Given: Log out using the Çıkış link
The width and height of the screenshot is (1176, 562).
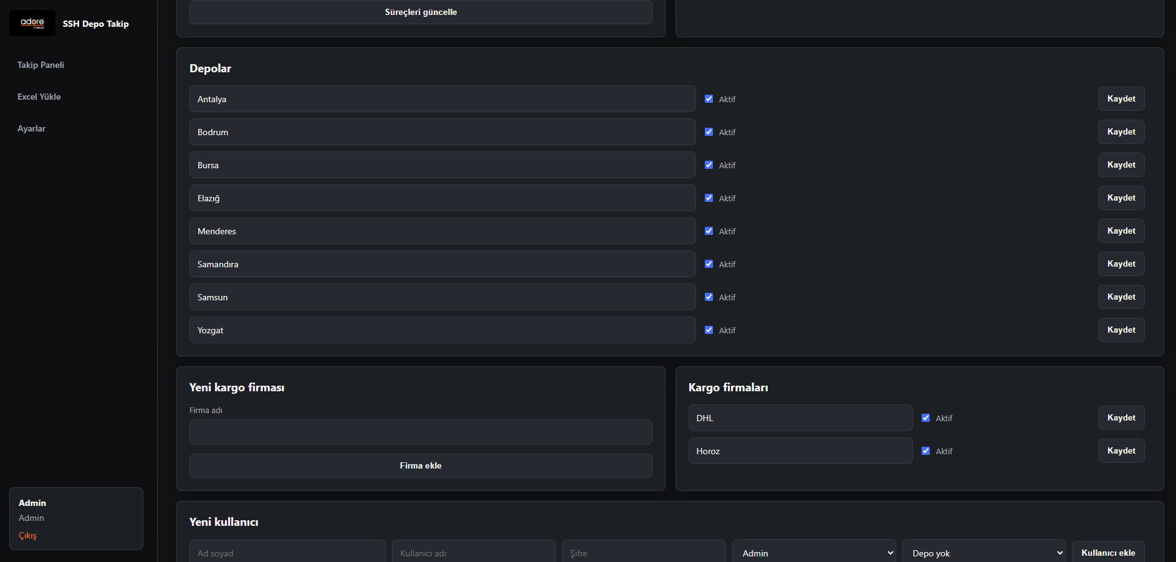Looking at the screenshot, I should [x=27, y=535].
